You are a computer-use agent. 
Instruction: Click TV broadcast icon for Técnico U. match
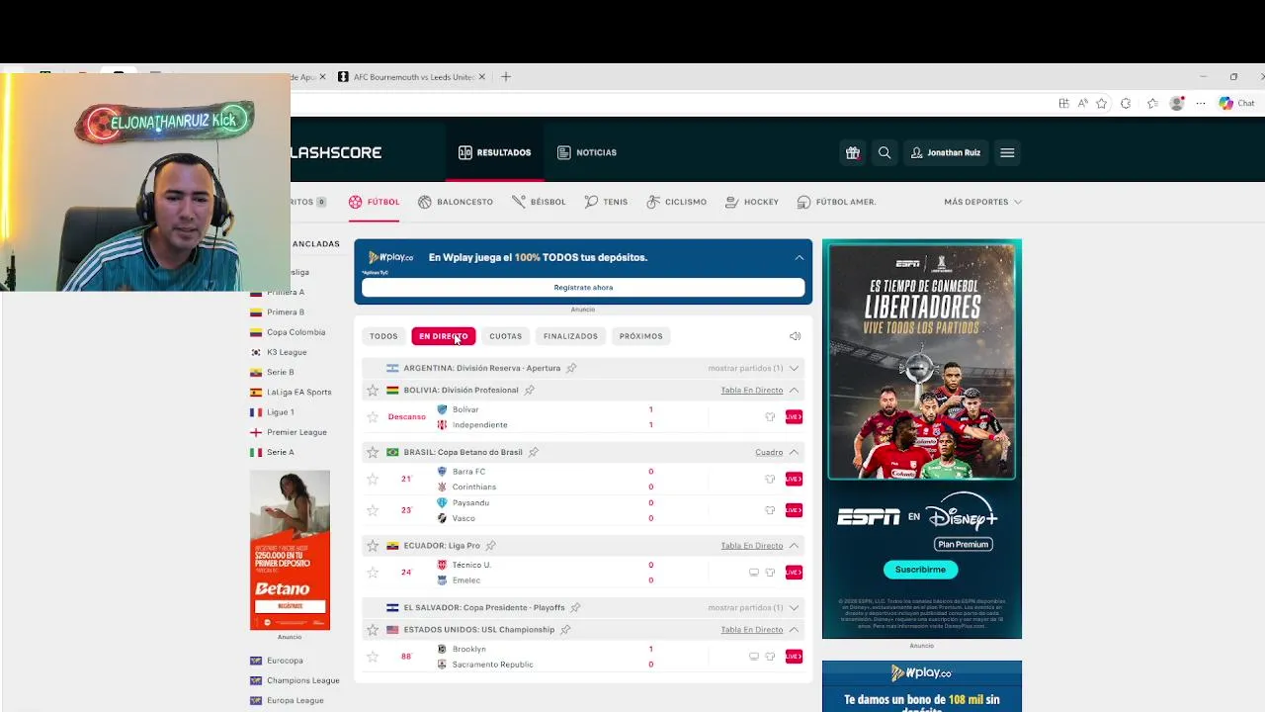pos(754,573)
